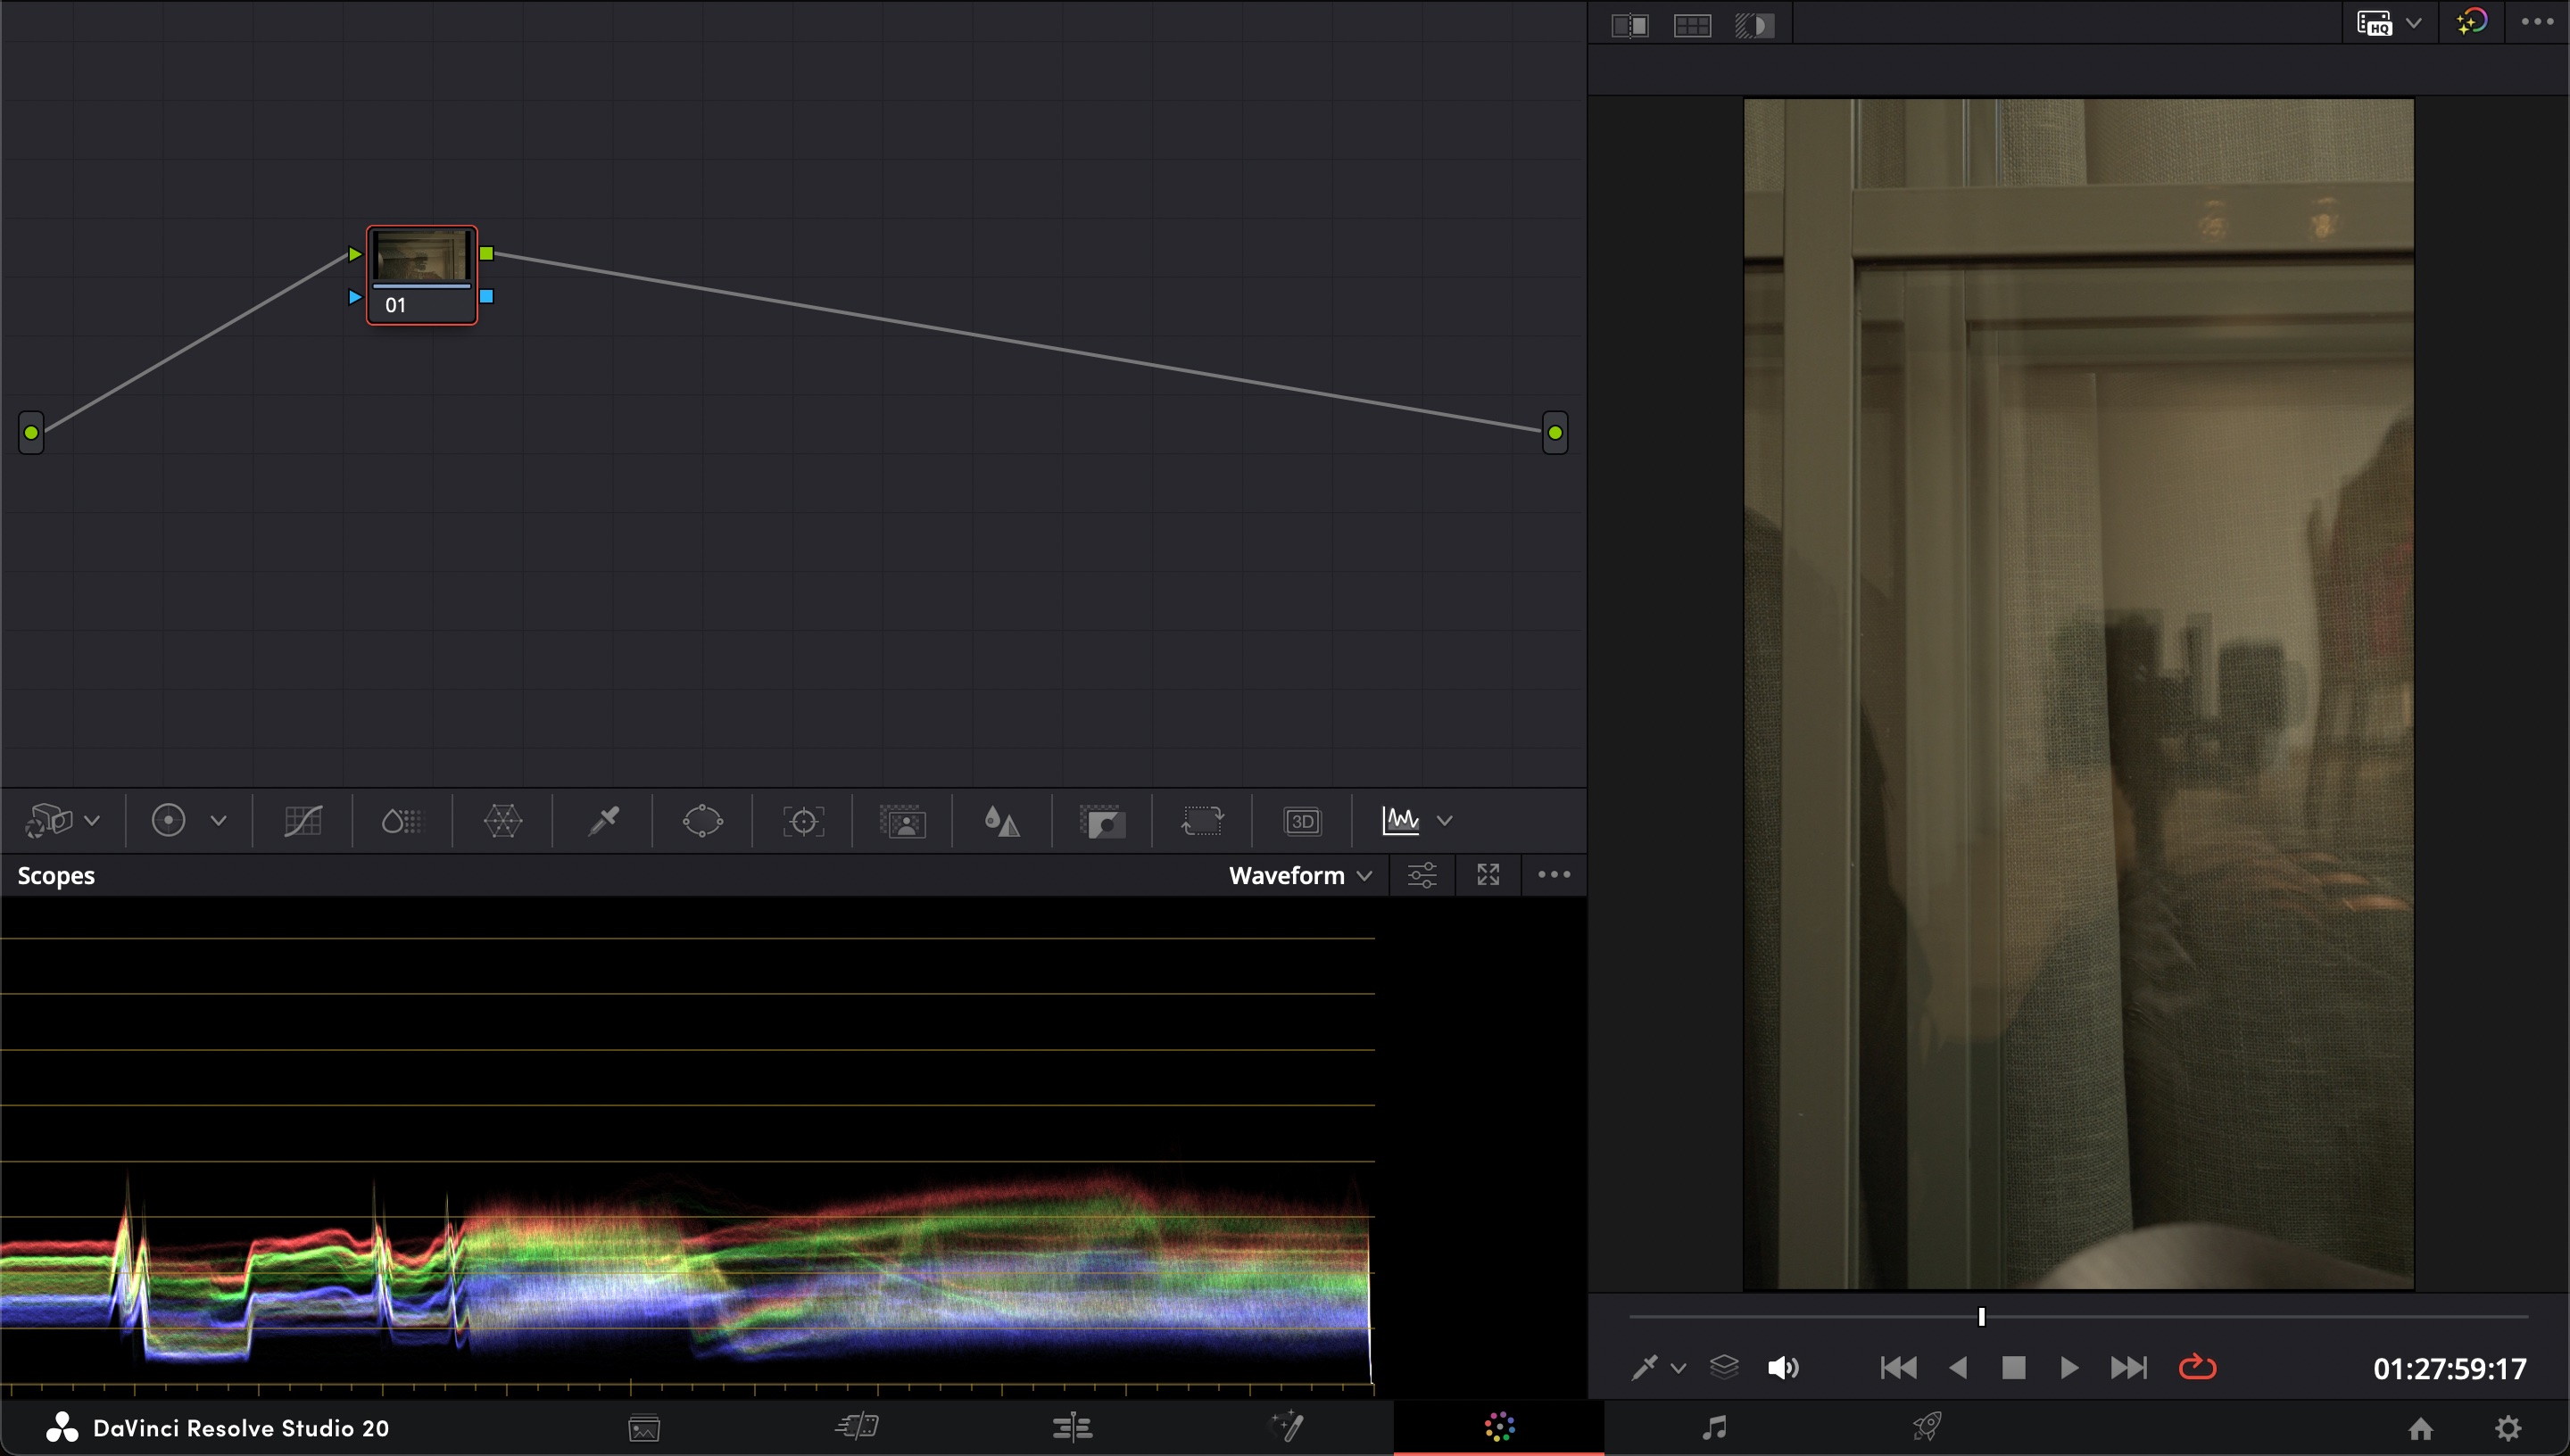Jump to the first frame

coord(1898,1367)
